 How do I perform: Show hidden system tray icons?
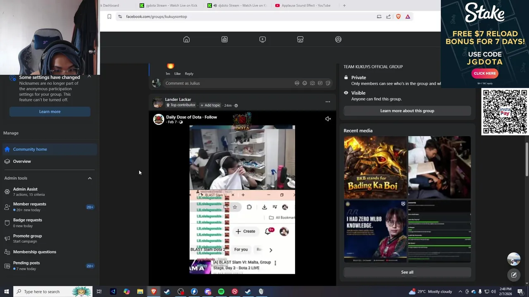460,292
